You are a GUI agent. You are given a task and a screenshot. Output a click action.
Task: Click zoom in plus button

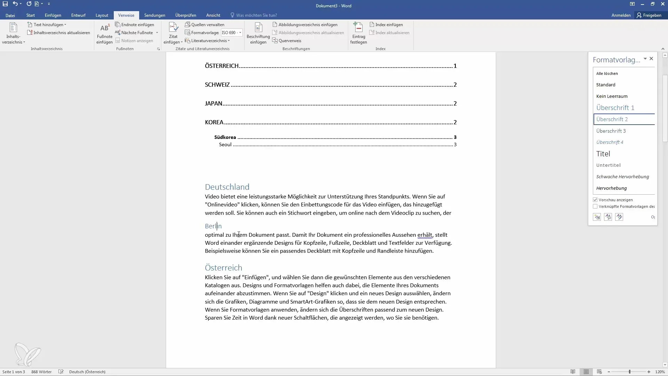point(649,372)
